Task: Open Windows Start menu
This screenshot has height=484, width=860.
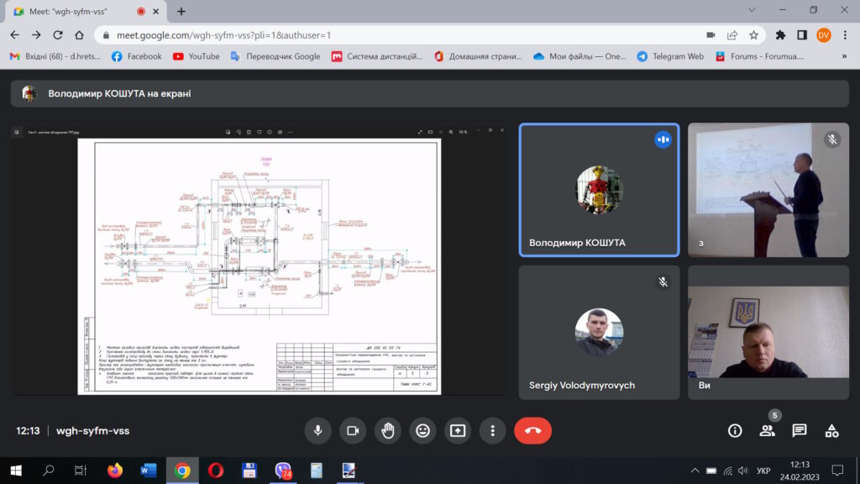Action: 16,471
